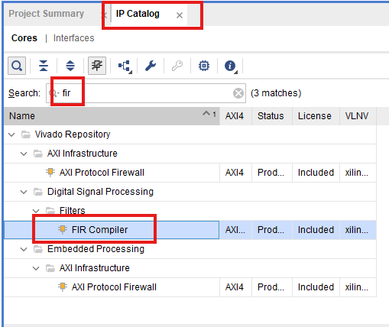Click the search field containing fir
This screenshot has height=327, width=389.
point(146,93)
